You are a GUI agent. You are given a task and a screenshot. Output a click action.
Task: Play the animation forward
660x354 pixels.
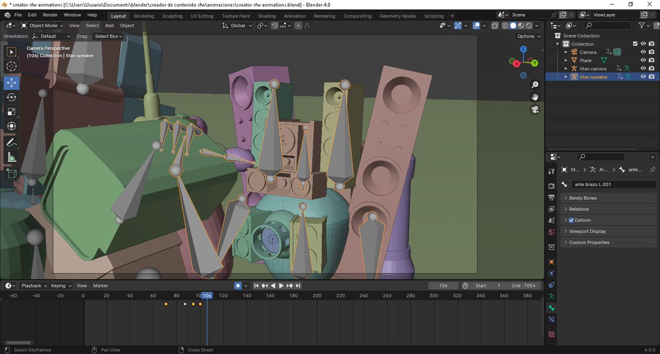click(x=281, y=285)
